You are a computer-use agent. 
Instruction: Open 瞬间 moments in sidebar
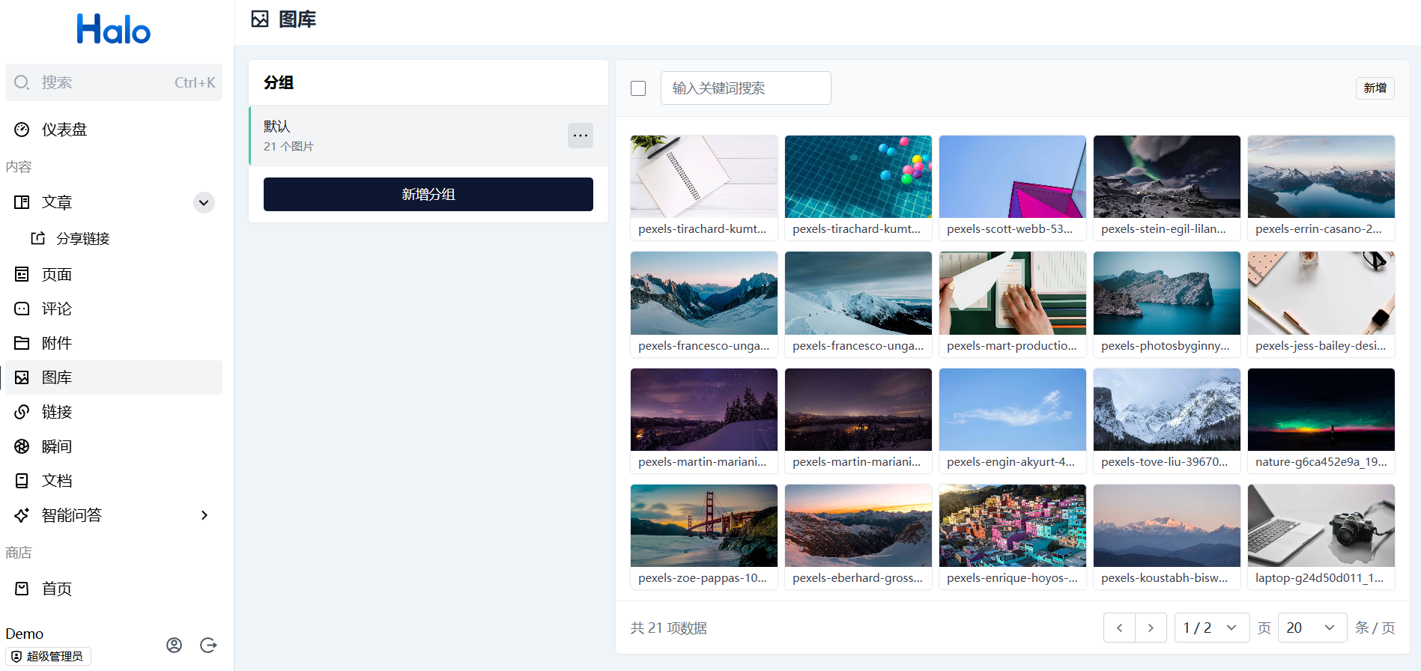[x=57, y=446]
